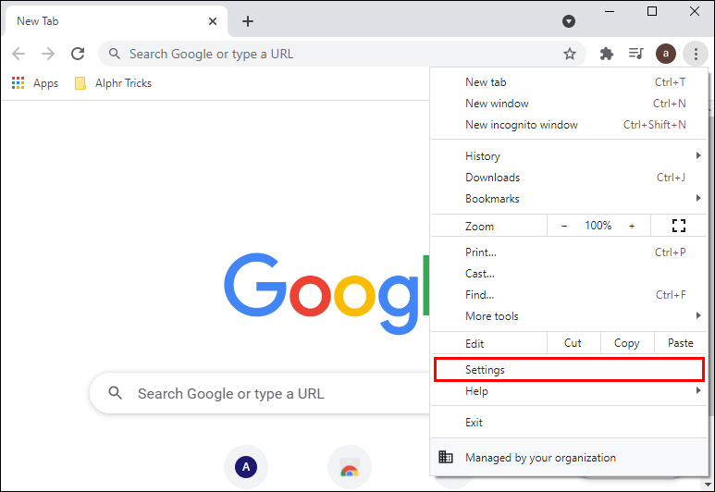Image resolution: width=715 pixels, height=492 pixels.
Task: Reload the page with the refresh icon
Action: (x=78, y=54)
